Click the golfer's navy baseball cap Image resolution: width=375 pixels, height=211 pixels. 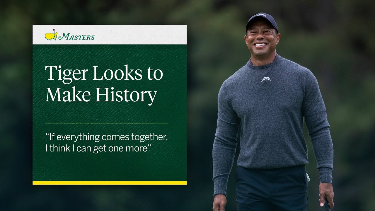click(261, 21)
